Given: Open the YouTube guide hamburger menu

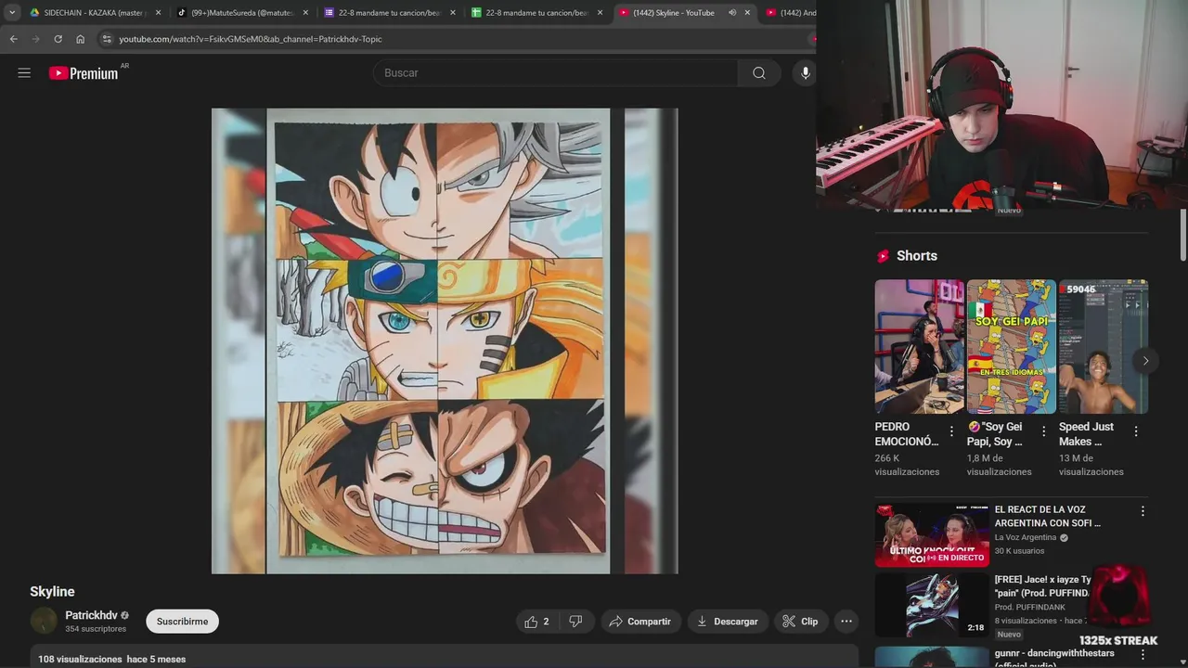Looking at the screenshot, I should tap(24, 72).
